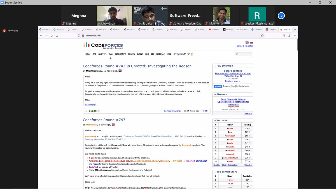The height and width of the screenshot is (189, 336).
Task: Open RATING menu item
Action: tap(140, 54)
